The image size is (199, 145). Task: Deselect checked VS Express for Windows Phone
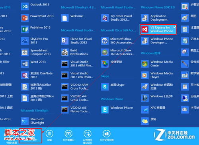click(158, 29)
